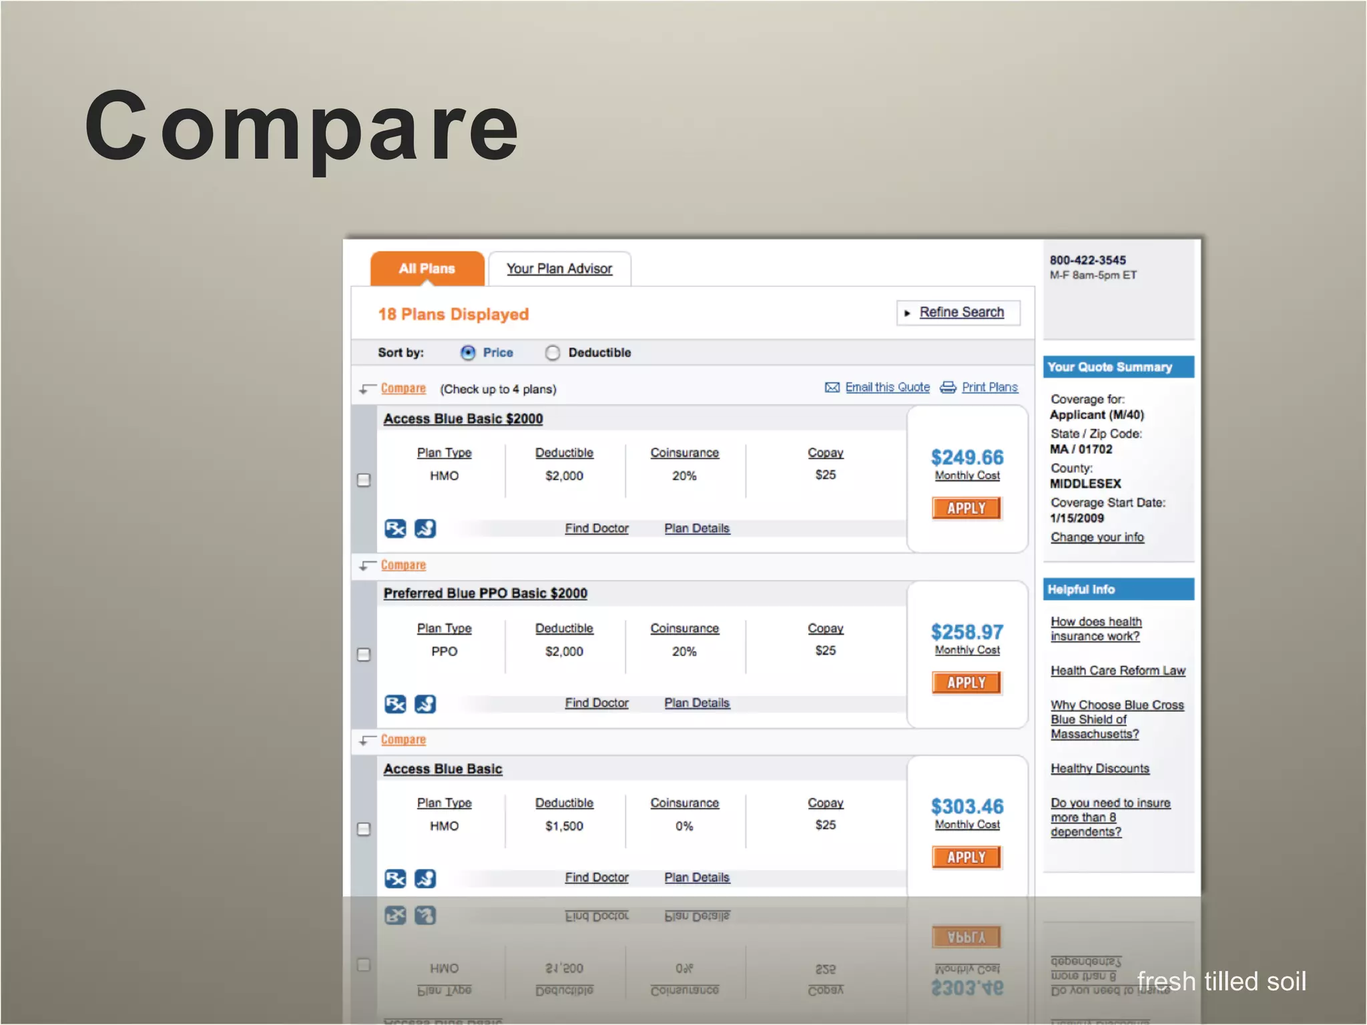This screenshot has height=1025, width=1367.
Task: Open the Access Blue Basic plan title with $1,500 deductible
Action: pos(443,769)
